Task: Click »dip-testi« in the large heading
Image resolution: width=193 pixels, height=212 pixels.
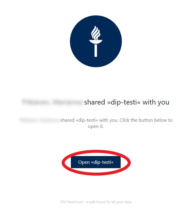Action: pos(124,102)
